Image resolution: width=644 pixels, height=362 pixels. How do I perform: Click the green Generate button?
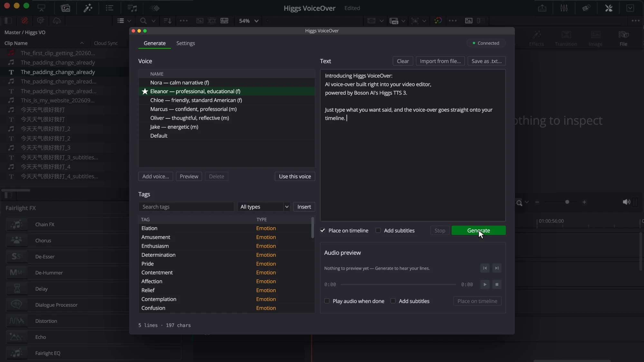pos(478,230)
